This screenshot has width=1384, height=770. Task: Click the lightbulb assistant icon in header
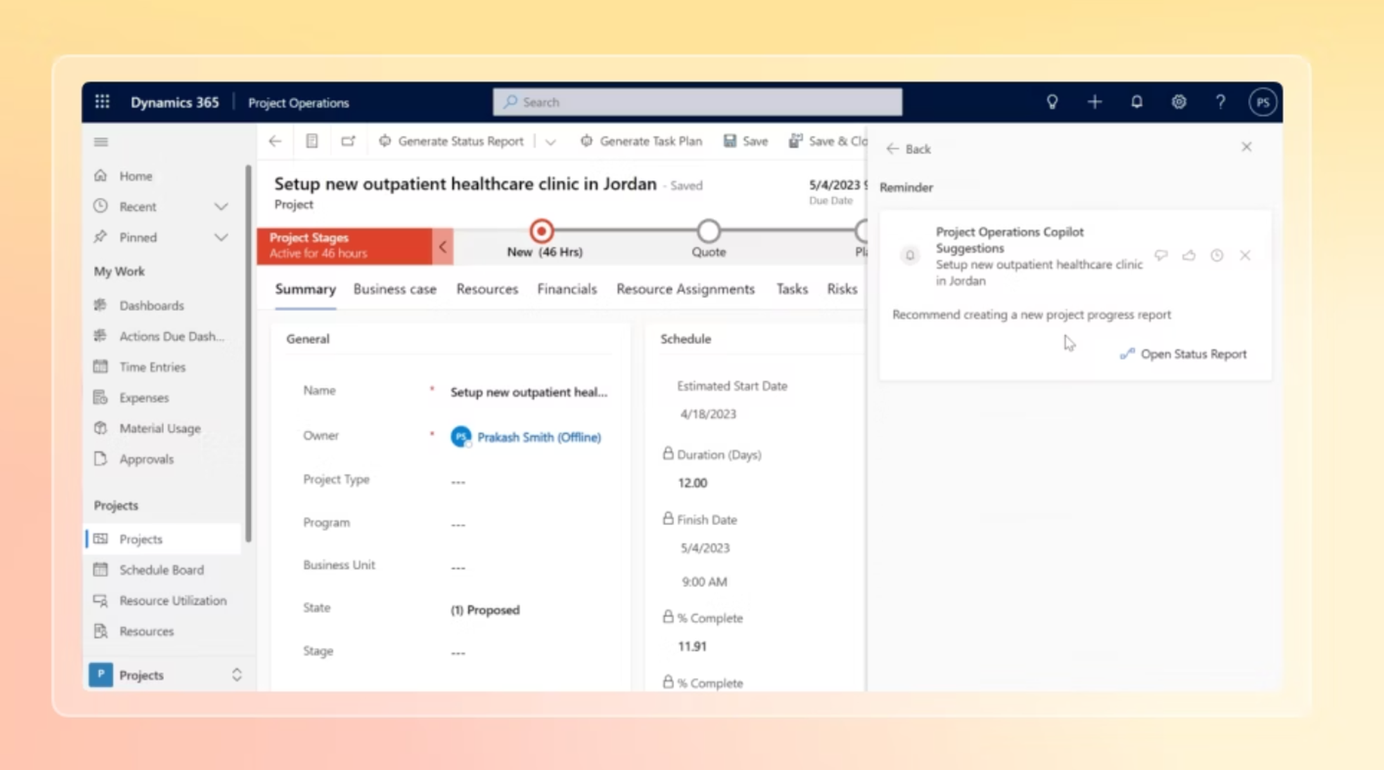[x=1052, y=102]
